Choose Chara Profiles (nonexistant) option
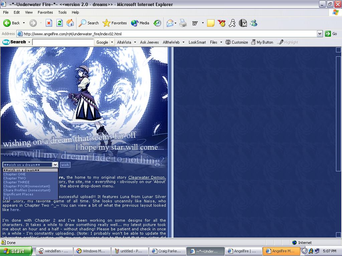Image resolution: width=342 pixels, height=256 pixels. 30,190
